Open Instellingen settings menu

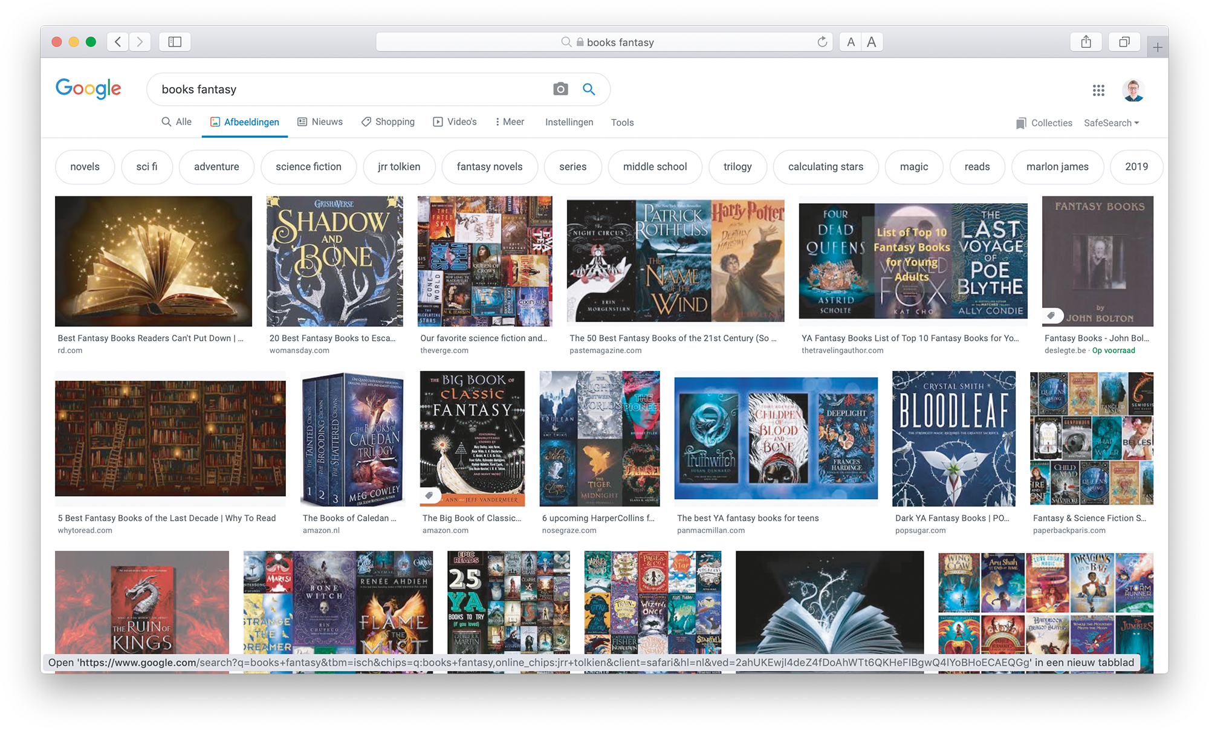(x=569, y=122)
